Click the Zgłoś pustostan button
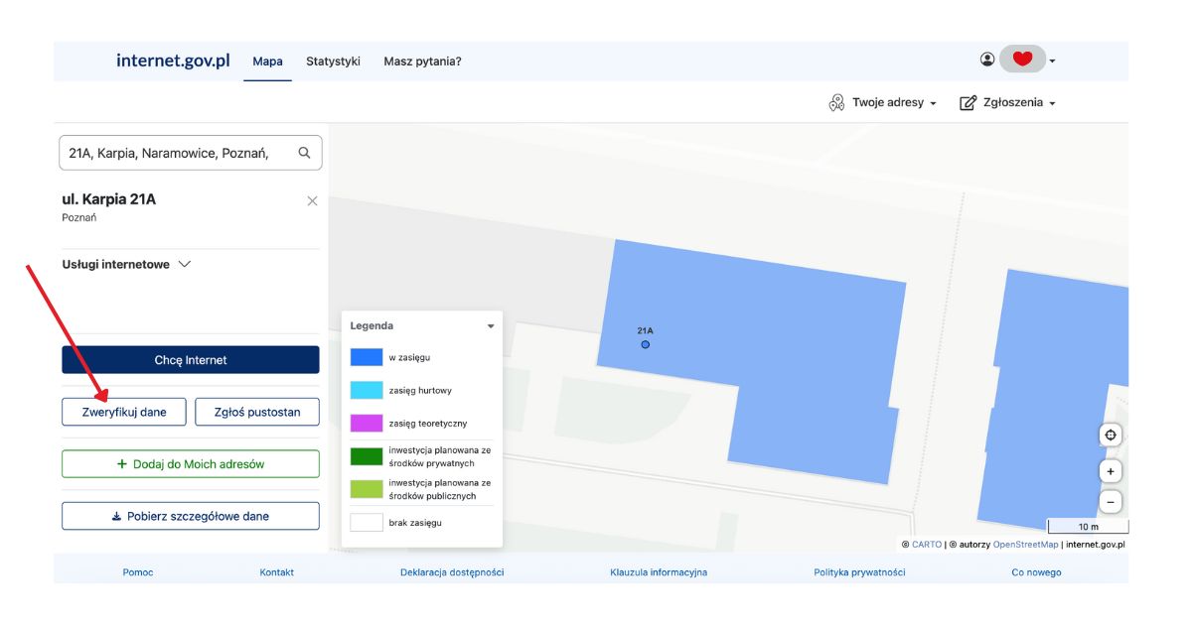 point(257,412)
